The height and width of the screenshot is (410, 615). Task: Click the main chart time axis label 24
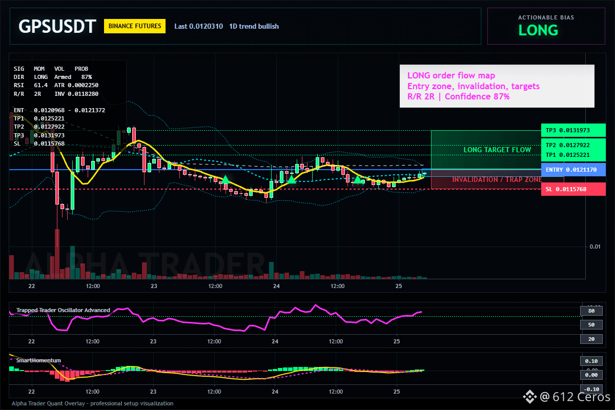pyautogui.click(x=276, y=285)
